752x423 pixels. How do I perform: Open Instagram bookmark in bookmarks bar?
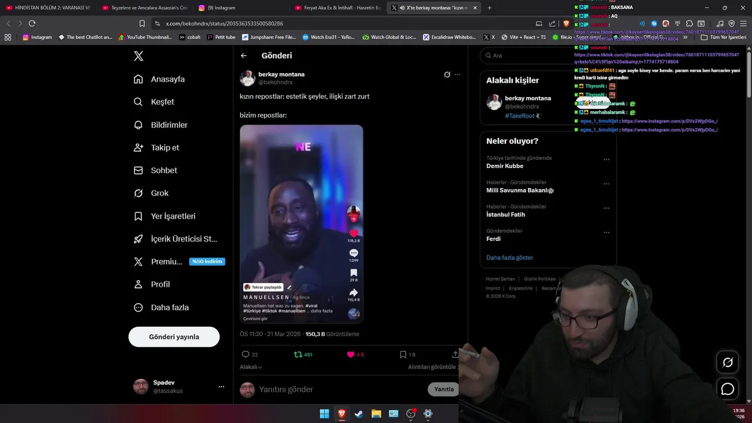pos(37,37)
